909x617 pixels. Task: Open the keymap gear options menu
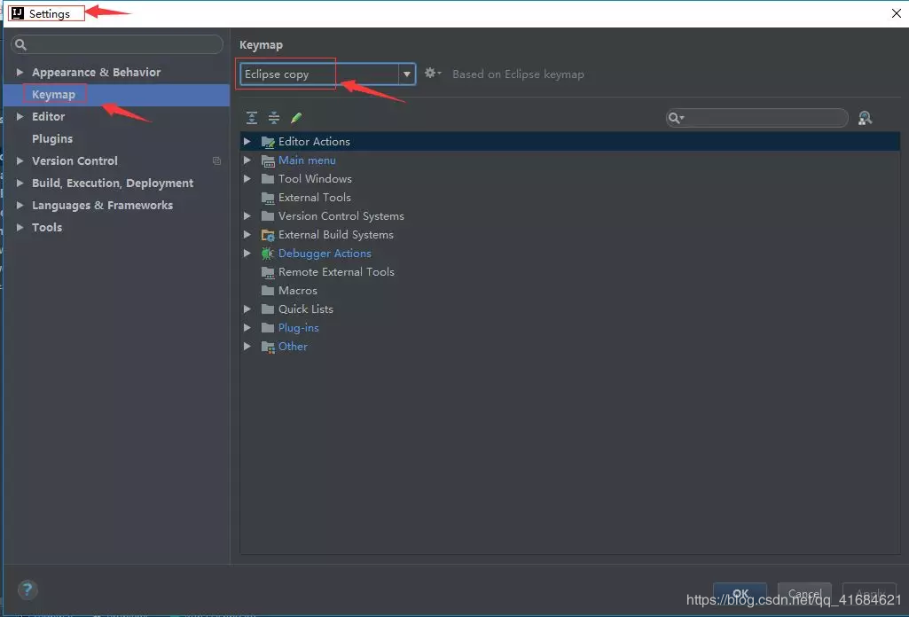click(x=433, y=74)
